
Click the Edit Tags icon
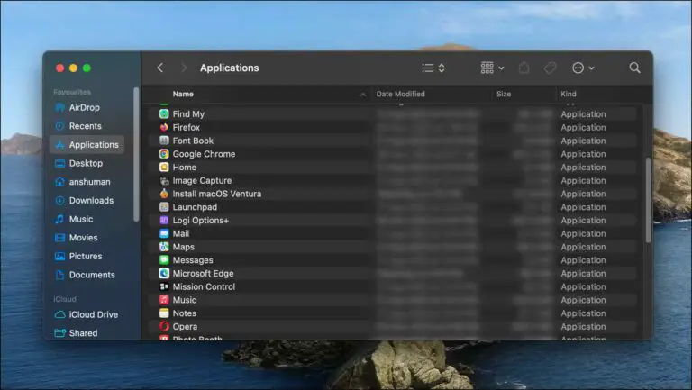coord(549,68)
